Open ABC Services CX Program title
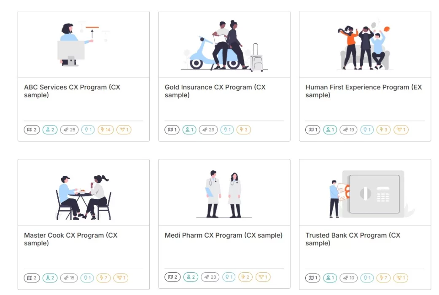This screenshot has height=295, width=439. point(72,91)
